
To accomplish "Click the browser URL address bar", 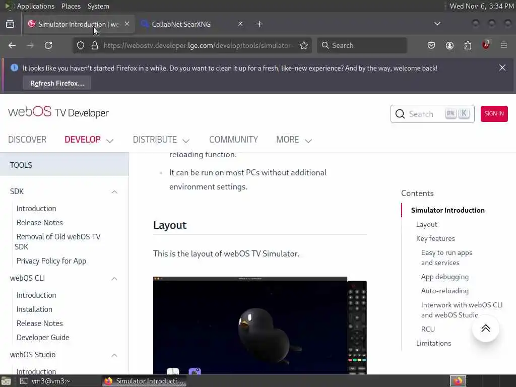I will point(192,45).
